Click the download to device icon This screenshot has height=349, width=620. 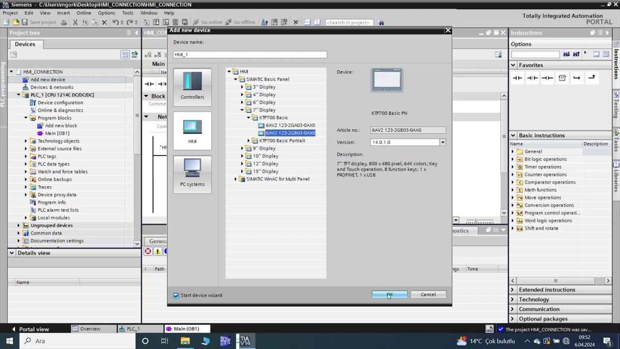tap(156, 22)
